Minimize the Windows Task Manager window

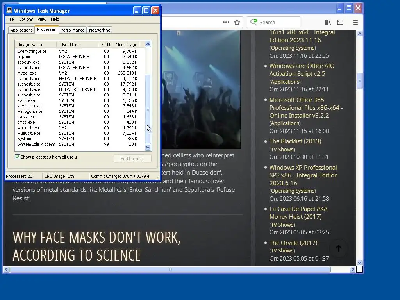(137, 11)
